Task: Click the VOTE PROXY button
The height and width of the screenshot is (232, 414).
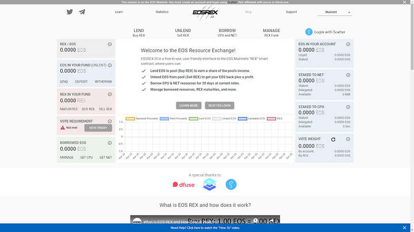Action: click(98, 128)
